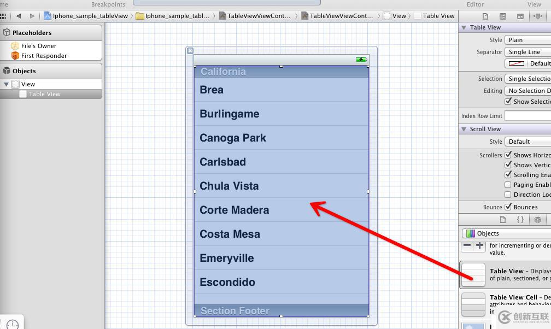Select the Chula Vista table row
551x329 pixels.
[282, 186]
